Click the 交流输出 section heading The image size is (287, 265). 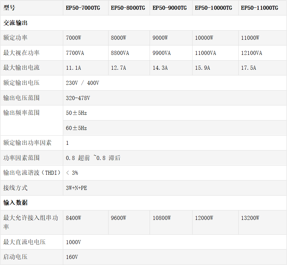click(x=15, y=23)
